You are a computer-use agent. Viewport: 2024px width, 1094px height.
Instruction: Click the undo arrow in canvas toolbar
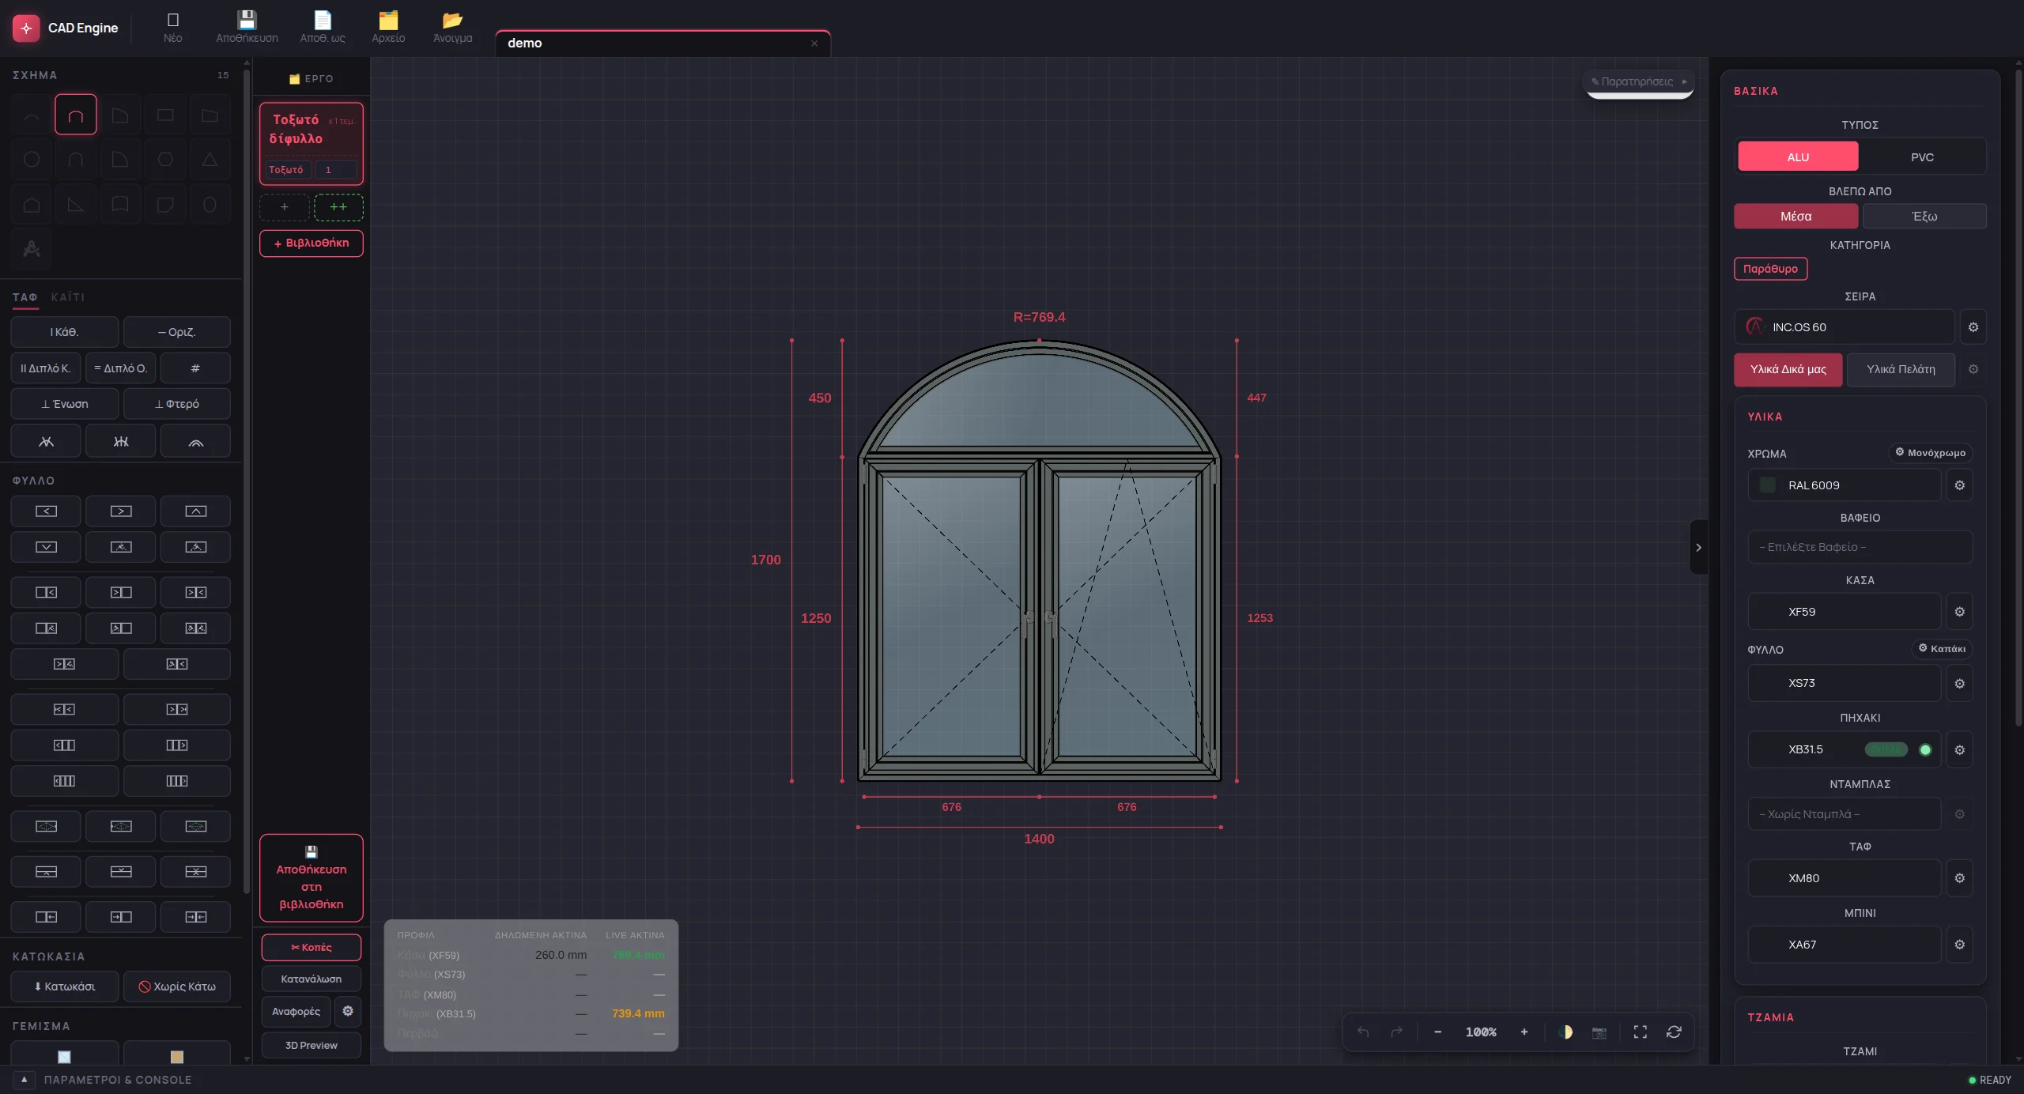click(1363, 1032)
